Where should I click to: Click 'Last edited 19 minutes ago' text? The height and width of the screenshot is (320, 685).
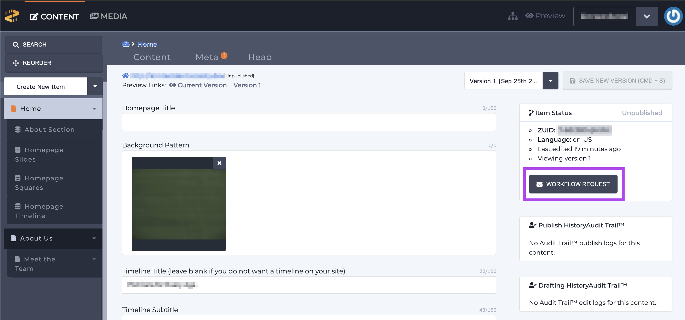point(579,149)
